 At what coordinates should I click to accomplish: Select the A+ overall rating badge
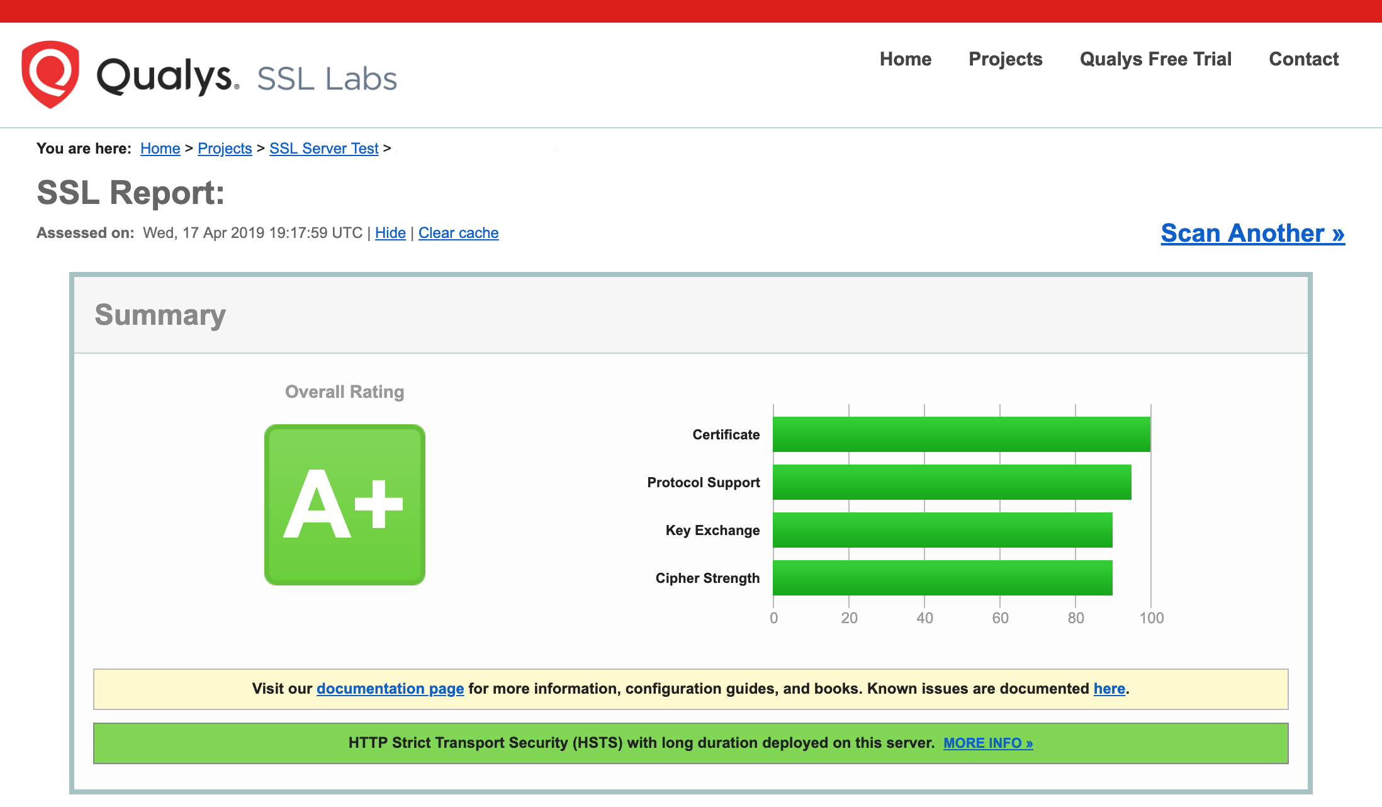pos(344,504)
